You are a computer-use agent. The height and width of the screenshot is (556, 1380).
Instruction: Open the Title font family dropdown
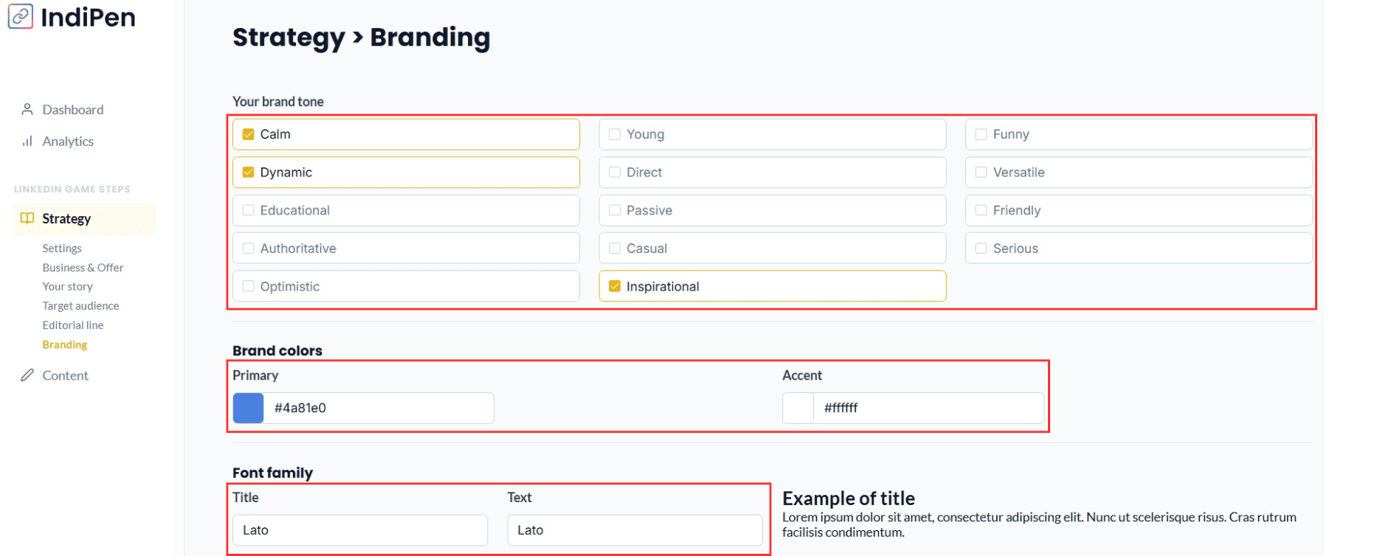(360, 530)
